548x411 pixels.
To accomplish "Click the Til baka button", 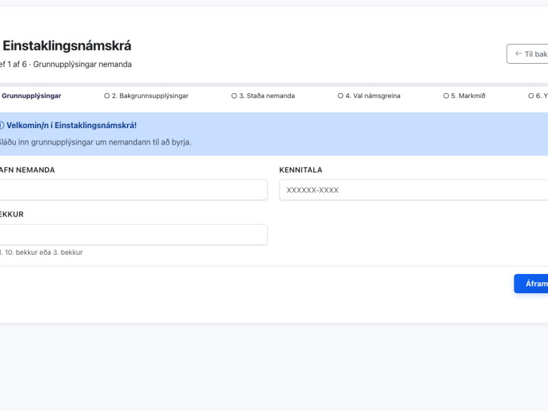I will coord(531,53).
